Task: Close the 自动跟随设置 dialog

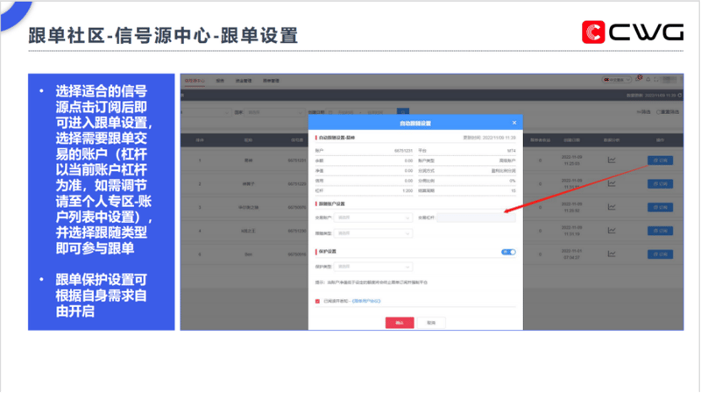Action: (514, 123)
